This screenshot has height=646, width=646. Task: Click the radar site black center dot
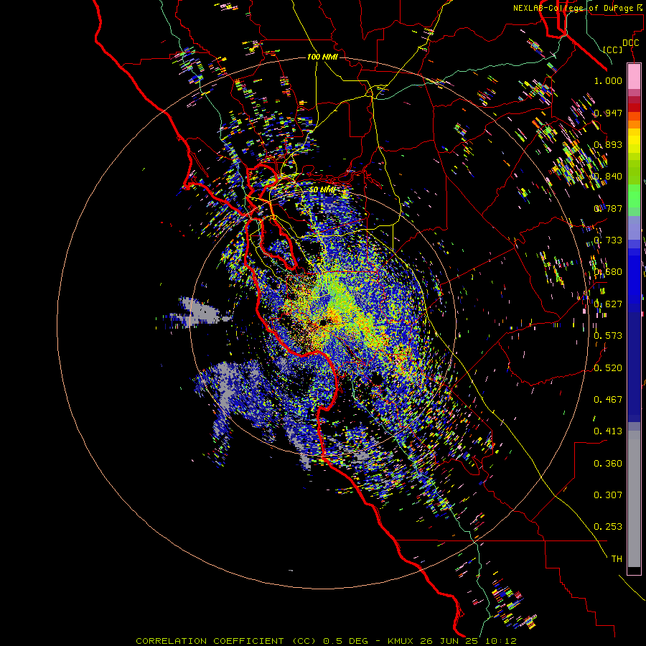[x=324, y=322]
